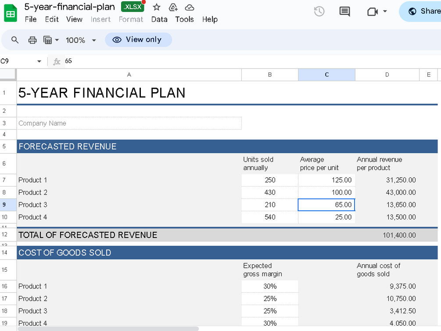
Task: Open the filter views tool
Action: coord(47,40)
